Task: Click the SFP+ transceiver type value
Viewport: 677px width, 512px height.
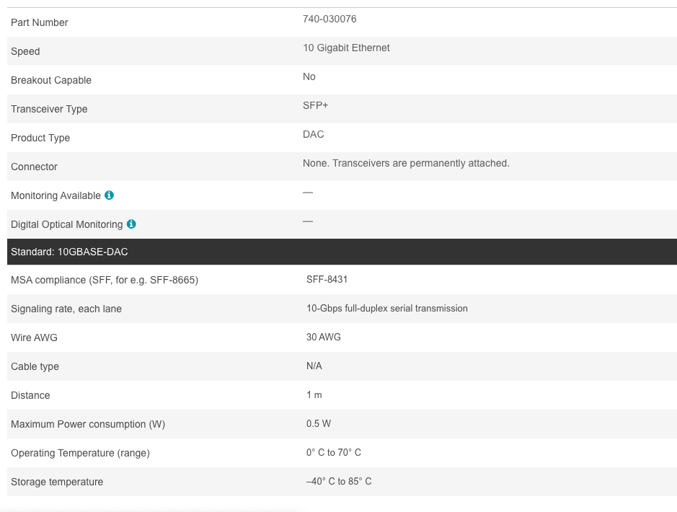Action: [315, 105]
